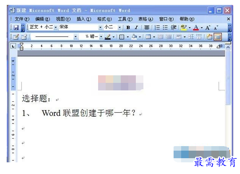Select the Draw Table pencil tool

point(16,37)
